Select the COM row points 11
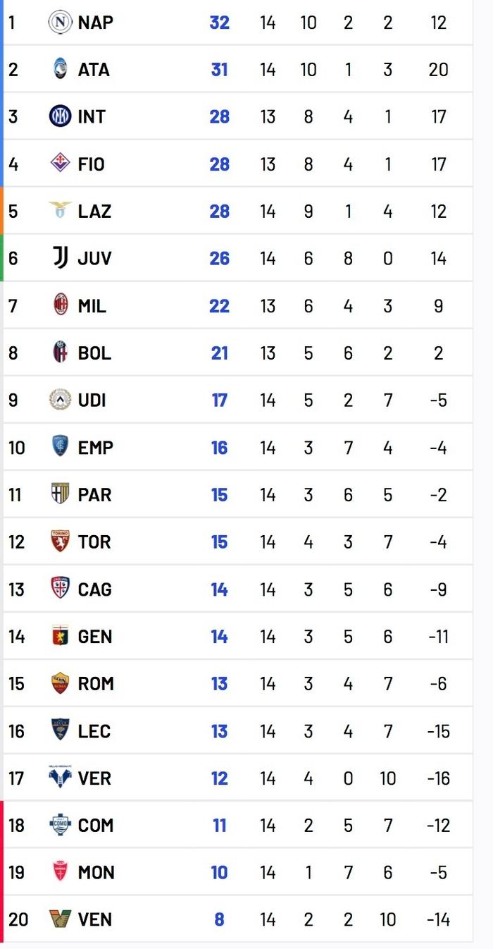The width and height of the screenshot is (493, 949). click(x=220, y=826)
